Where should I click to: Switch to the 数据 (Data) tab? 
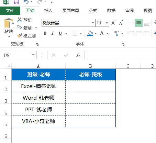[111, 11]
